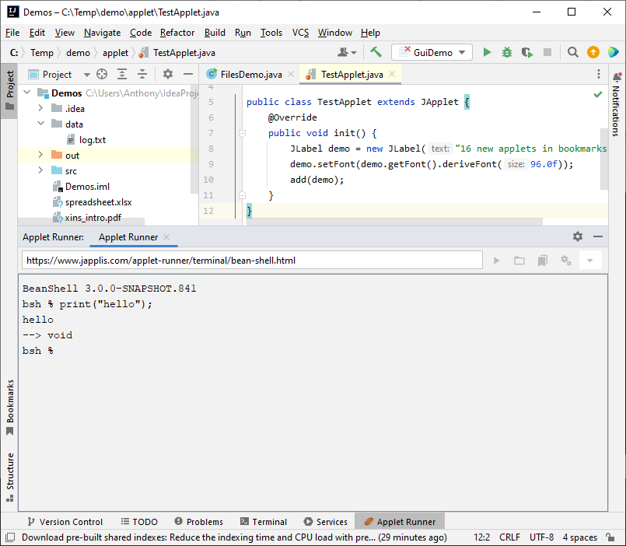Open the GuiDemo run configuration dropdown
This screenshot has width=626, height=546.
(x=432, y=52)
